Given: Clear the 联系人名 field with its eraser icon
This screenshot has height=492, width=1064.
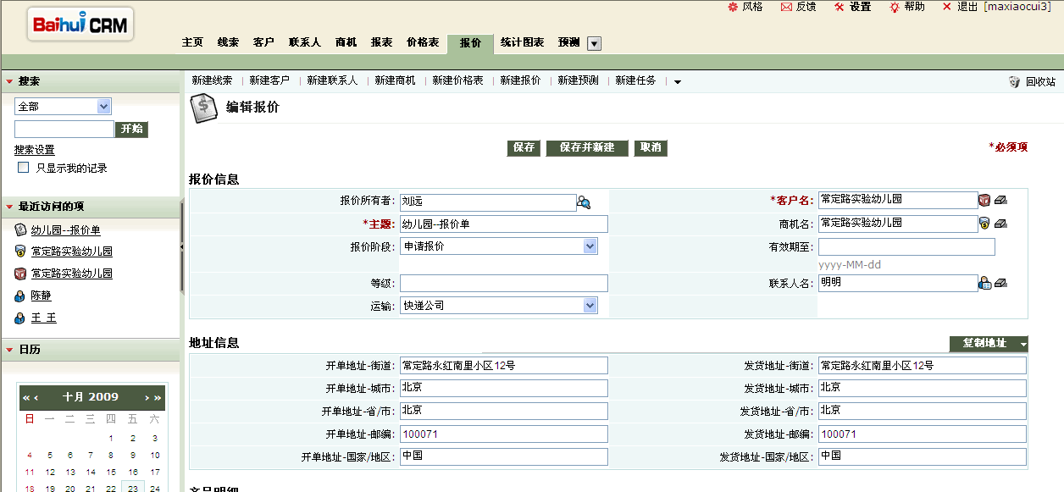Looking at the screenshot, I should 1000,283.
